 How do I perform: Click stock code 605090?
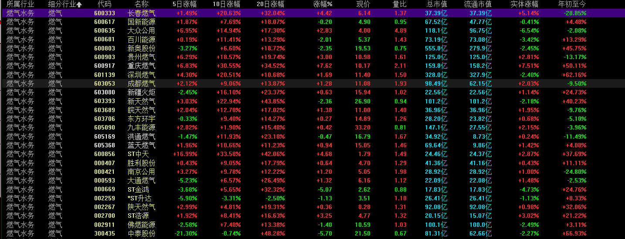pos(105,128)
